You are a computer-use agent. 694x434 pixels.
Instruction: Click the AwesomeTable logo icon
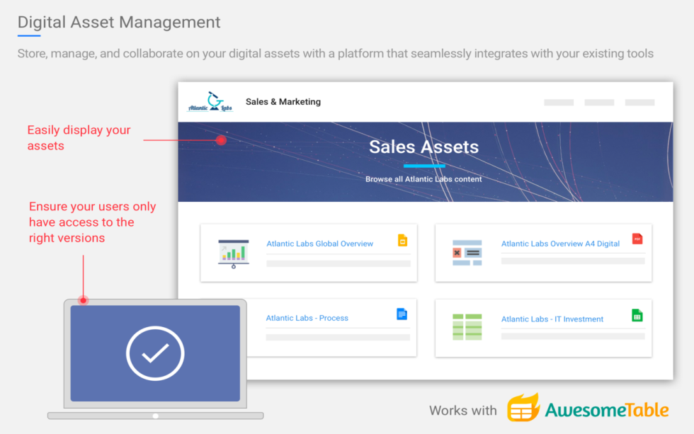523,409
